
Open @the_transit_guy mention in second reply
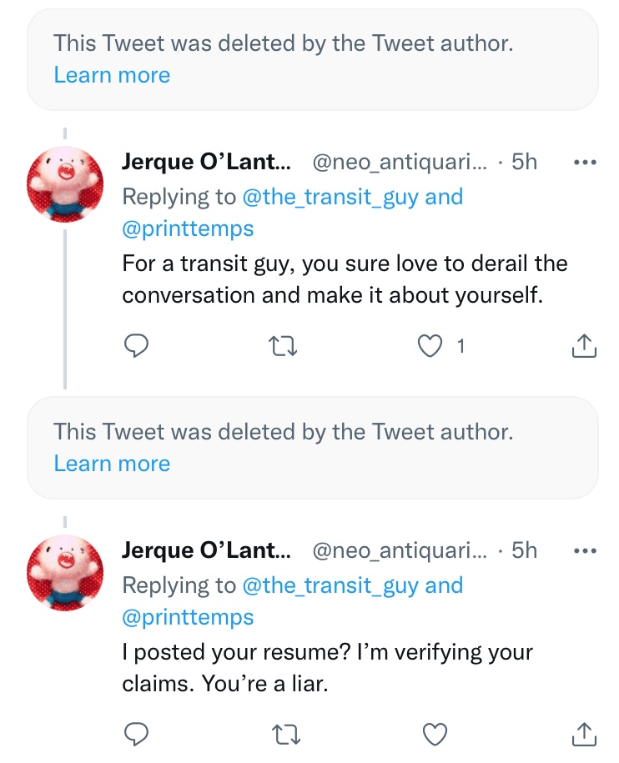pos(330,585)
